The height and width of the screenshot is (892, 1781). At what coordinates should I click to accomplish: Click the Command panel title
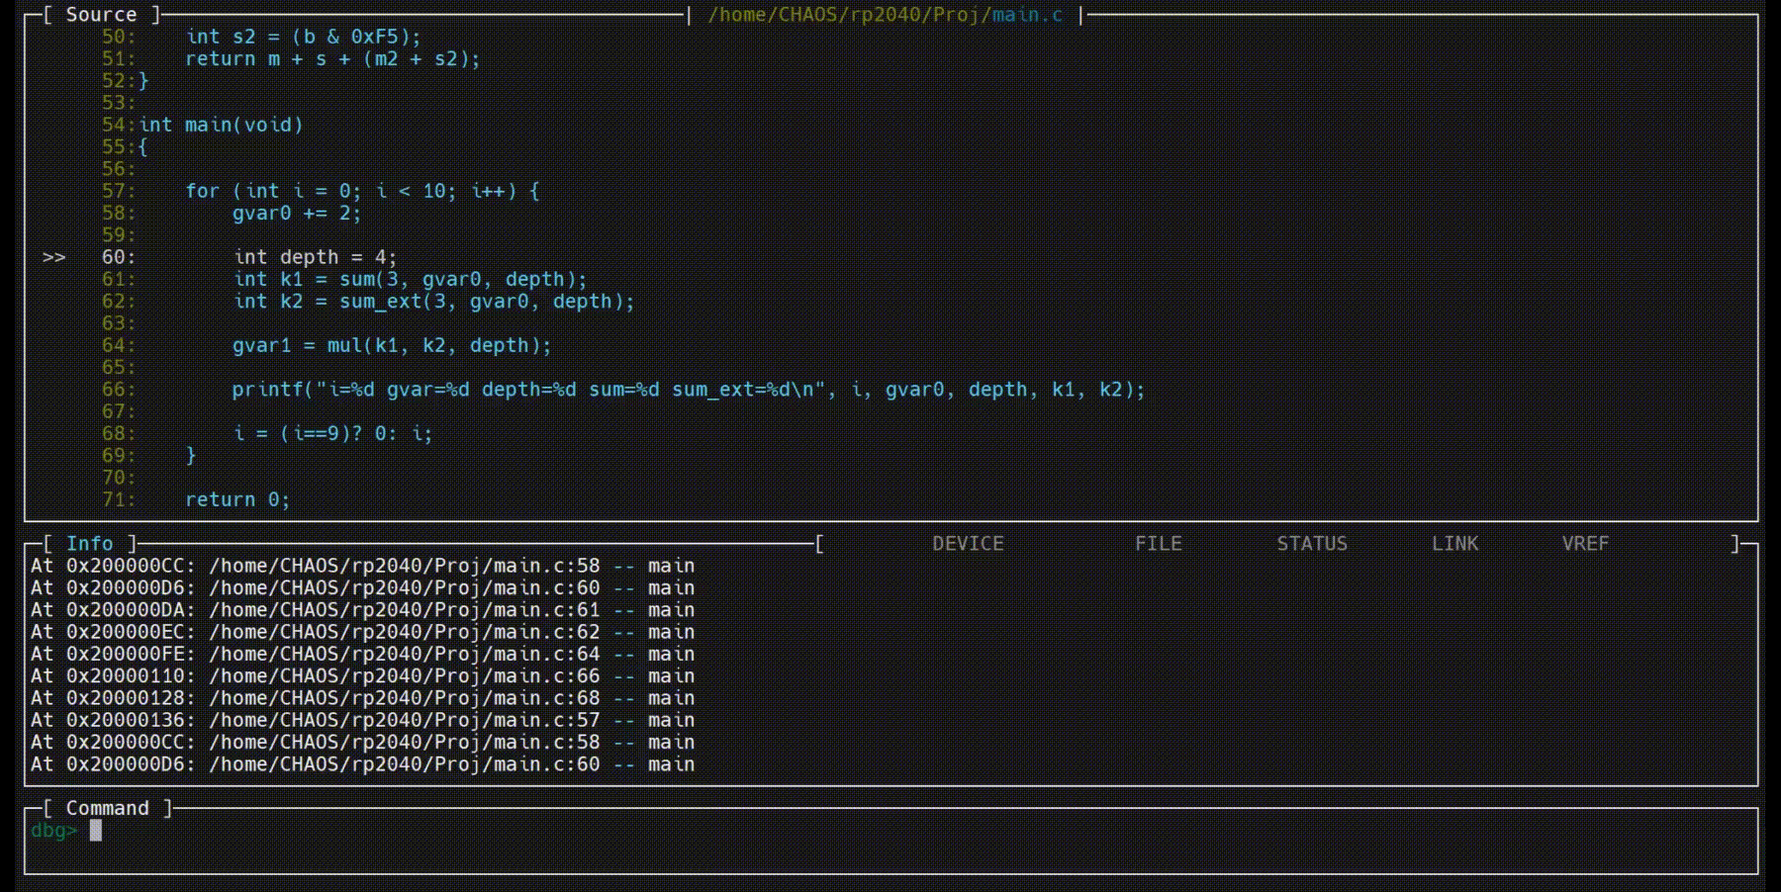coord(107,809)
